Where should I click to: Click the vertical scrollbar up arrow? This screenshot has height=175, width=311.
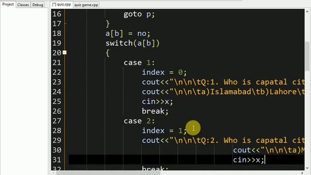click(x=307, y=12)
